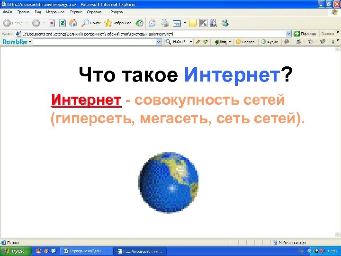Expand the address bar dropdown

point(288,34)
